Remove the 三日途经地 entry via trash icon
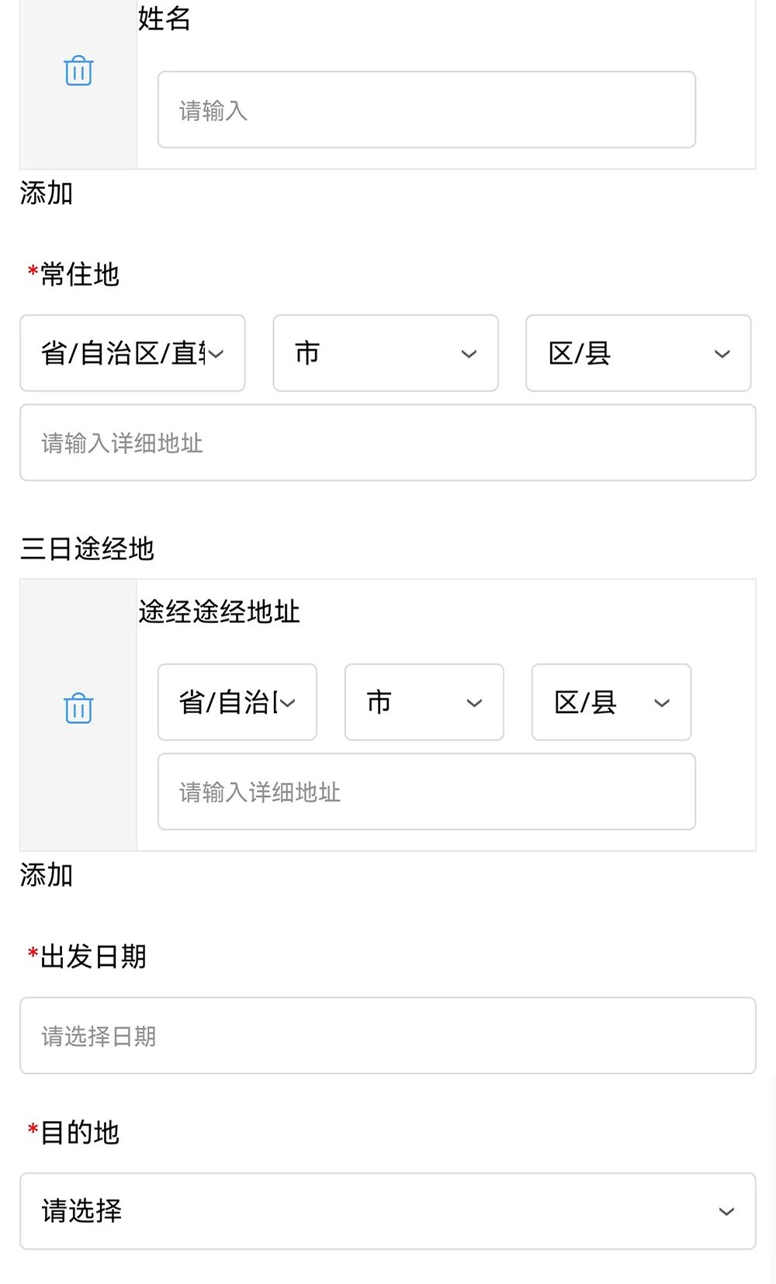This screenshot has width=776, height=1284. (x=78, y=707)
